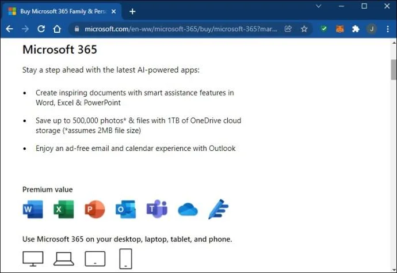Click the Microsoft 365 heading
Screen dimensions: 397x273
[x=60, y=50]
